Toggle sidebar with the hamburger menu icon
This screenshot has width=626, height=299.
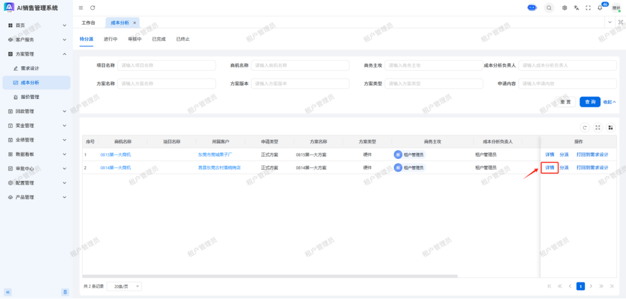[x=81, y=7]
